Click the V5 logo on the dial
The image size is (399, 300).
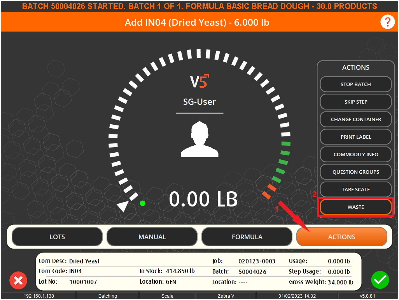(x=199, y=81)
